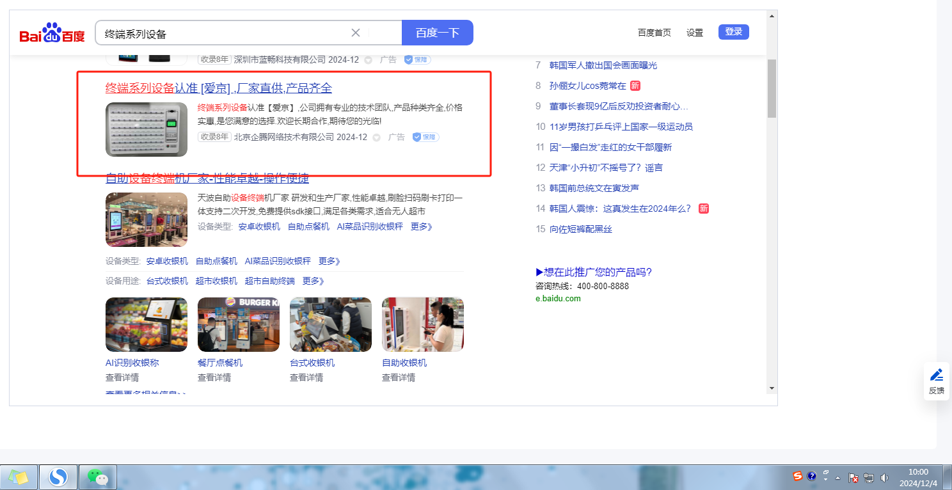Click the company name 北京企腾网络技术有限公司

pyautogui.click(x=284, y=137)
